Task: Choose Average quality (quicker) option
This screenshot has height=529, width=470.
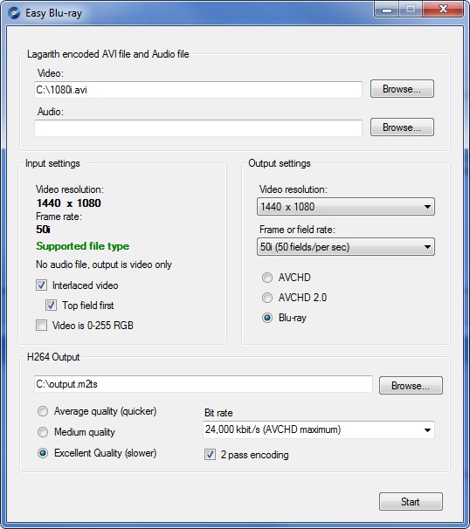Action: (43, 411)
